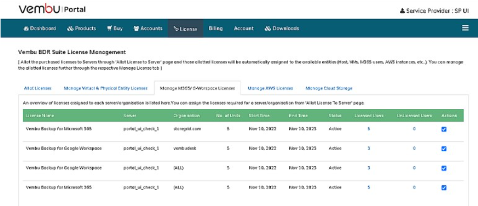Open licensed users 5 for Microsoft 365 (ALL)
This screenshot has height=206, width=478.
(369, 188)
